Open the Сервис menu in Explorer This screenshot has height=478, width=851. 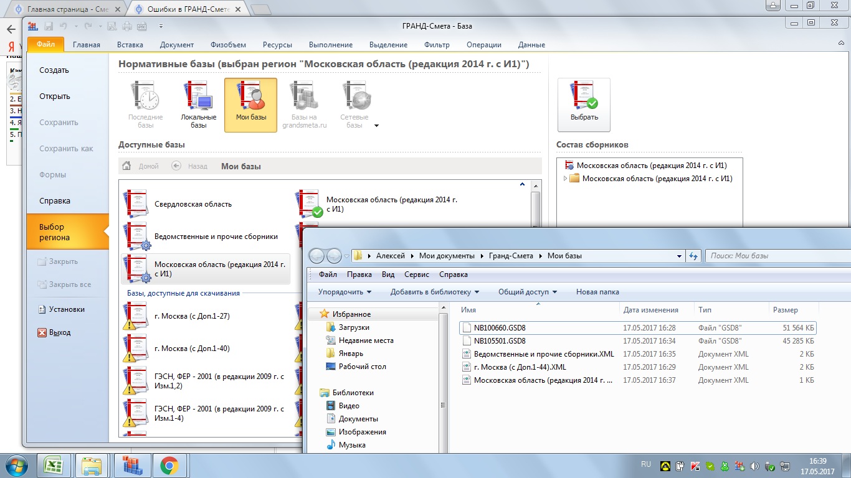[416, 274]
